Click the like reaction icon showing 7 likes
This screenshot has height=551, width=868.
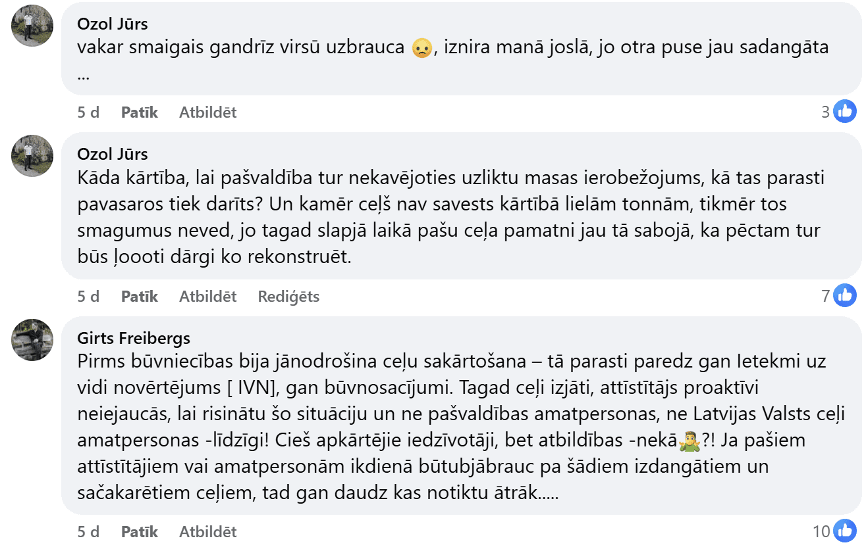(845, 296)
